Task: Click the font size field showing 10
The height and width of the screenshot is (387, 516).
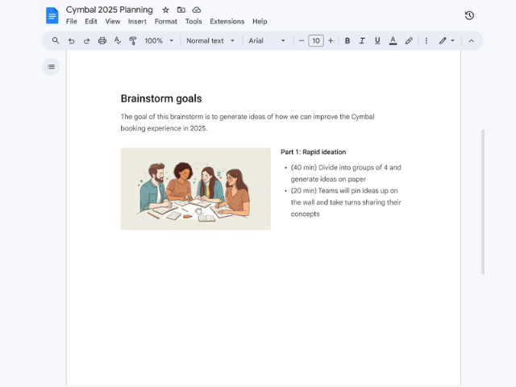Action: coord(316,41)
